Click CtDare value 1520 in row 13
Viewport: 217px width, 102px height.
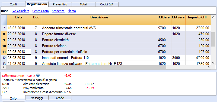pos(164,63)
